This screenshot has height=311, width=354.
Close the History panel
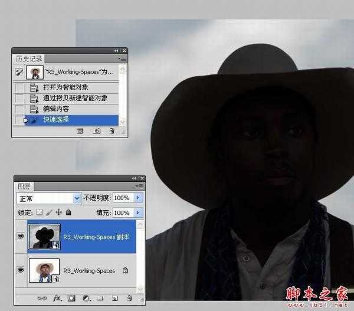coord(124,51)
